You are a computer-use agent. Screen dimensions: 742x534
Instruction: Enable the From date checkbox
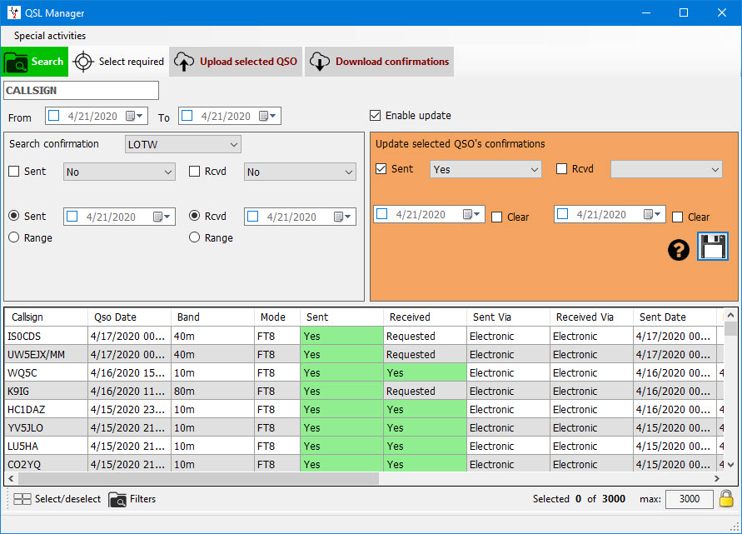54,116
